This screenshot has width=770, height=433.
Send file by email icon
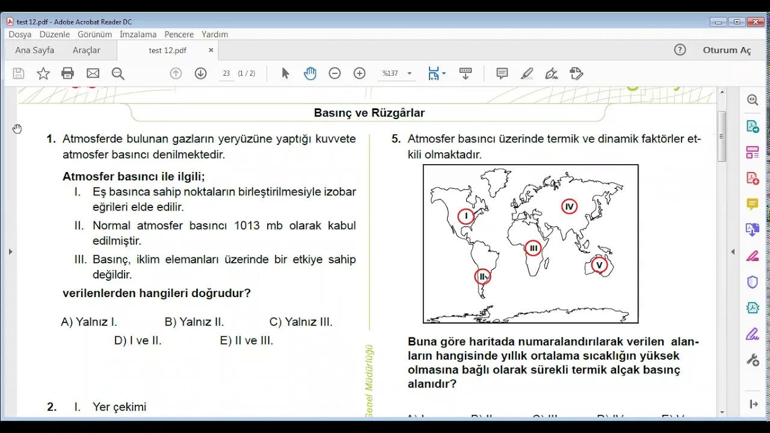point(93,73)
